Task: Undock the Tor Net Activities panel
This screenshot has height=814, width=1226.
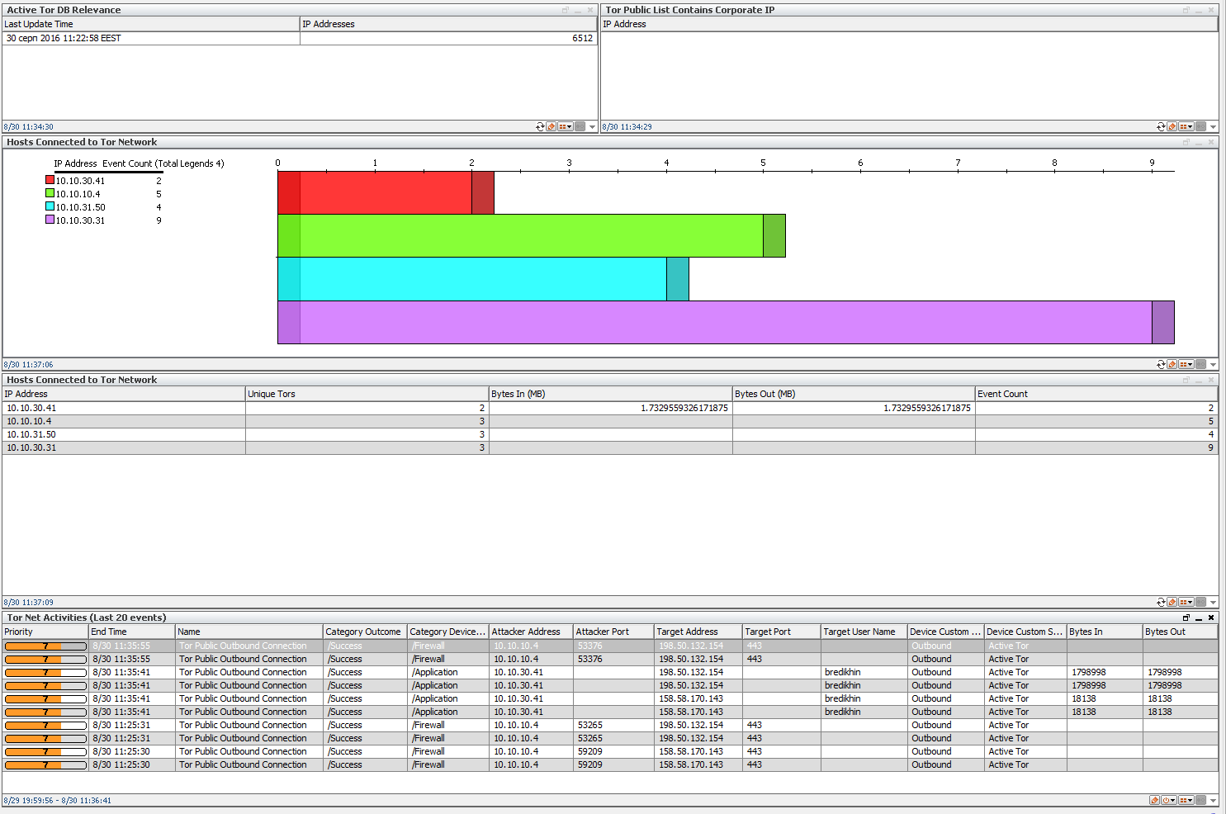Action: (x=1186, y=618)
